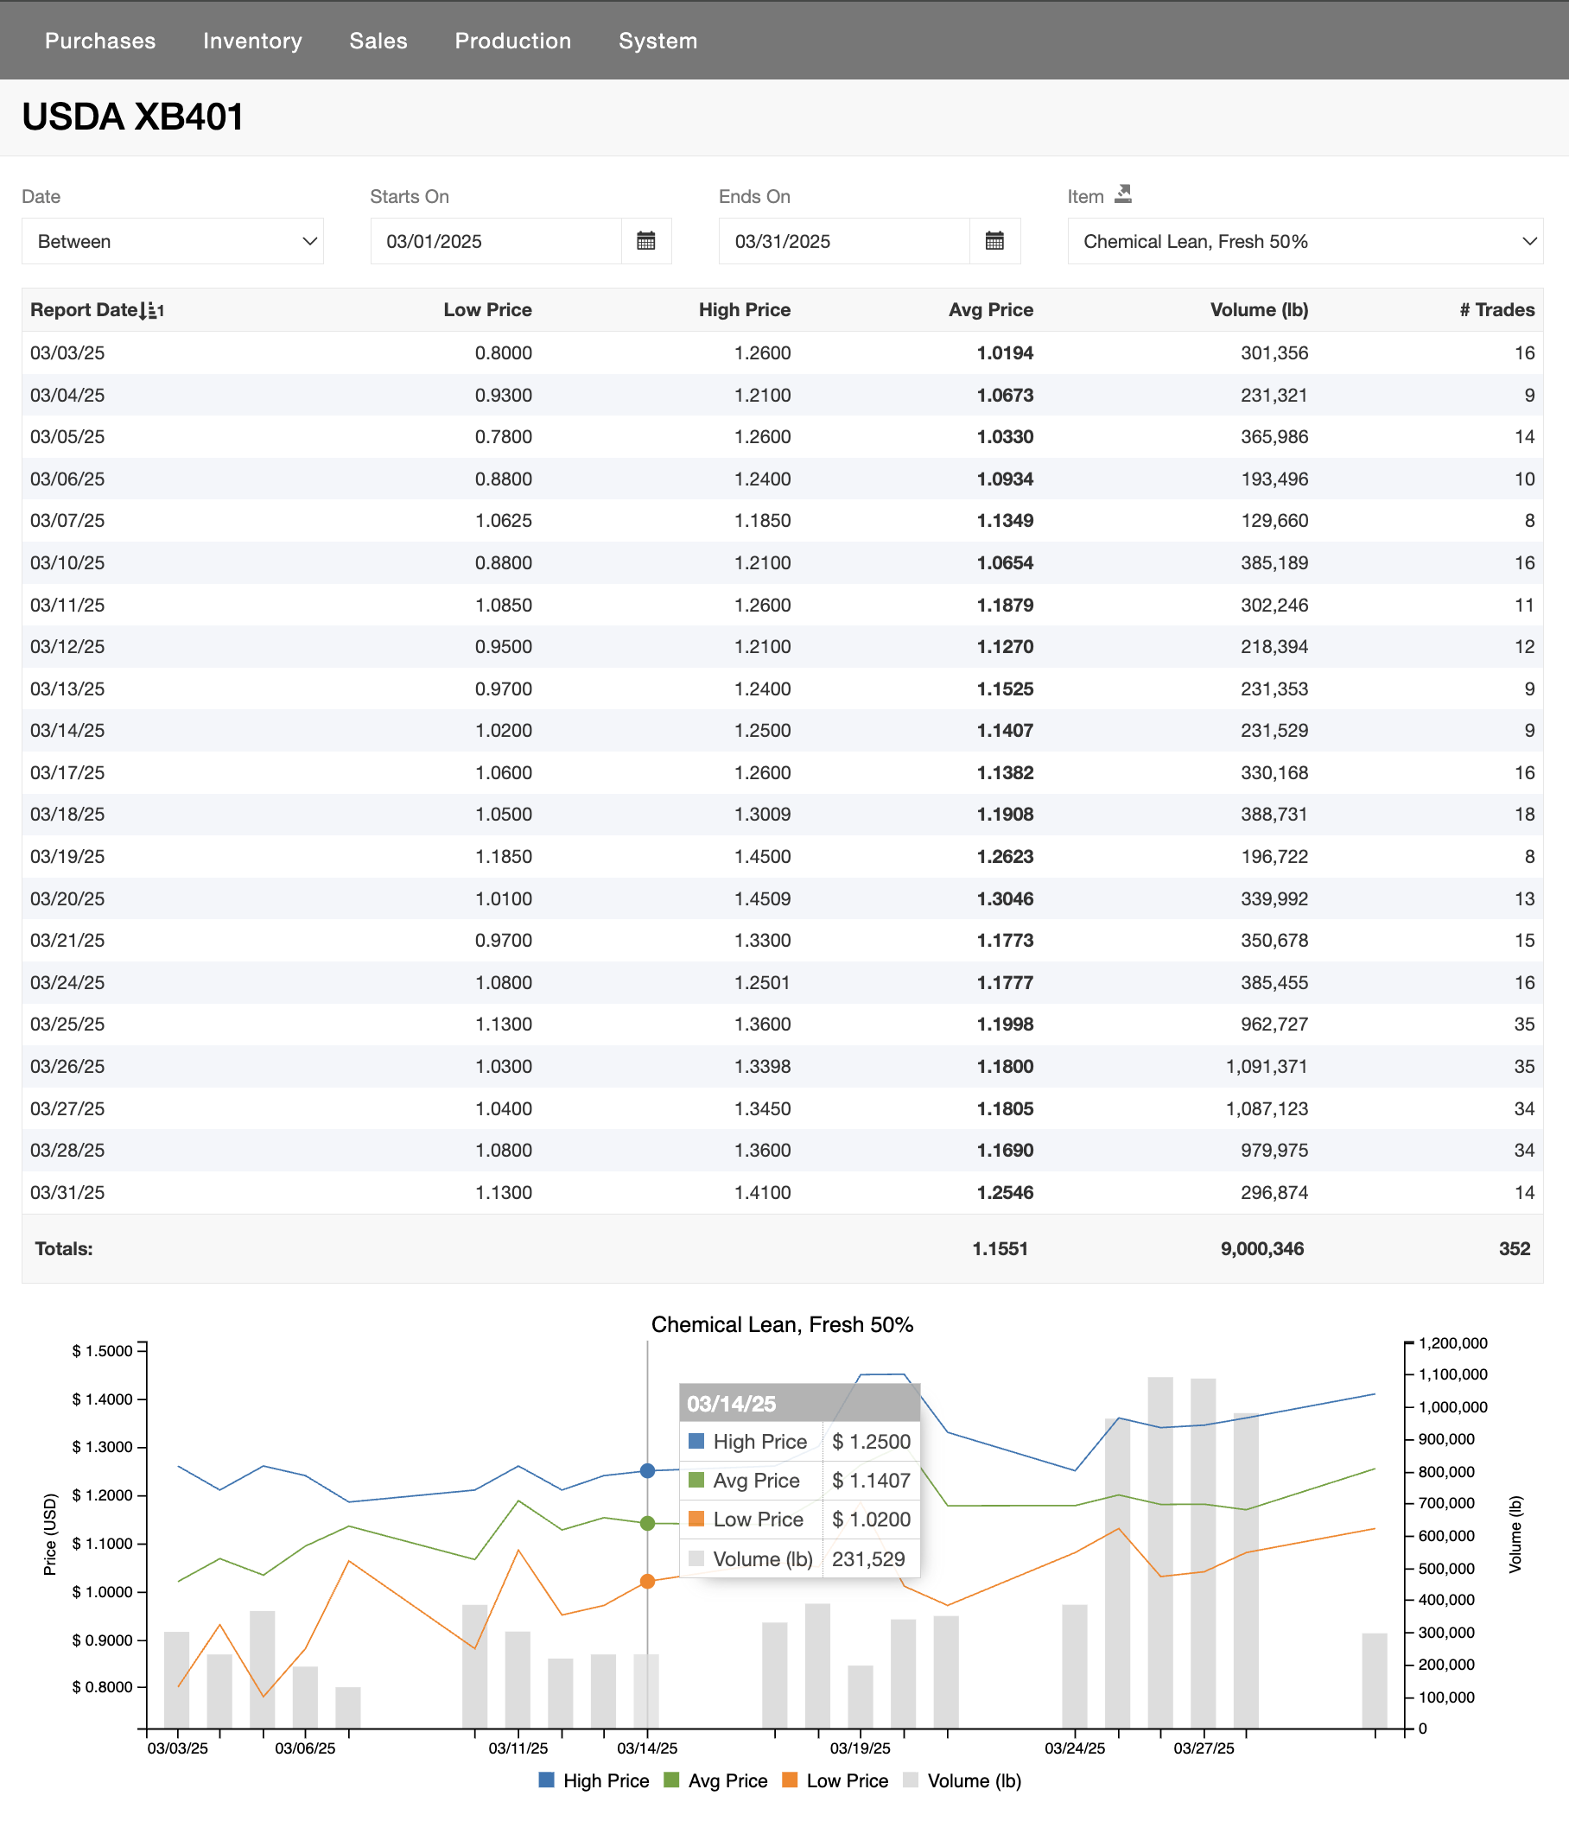Open the Date comparison dropdown showing Between

[172, 241]
